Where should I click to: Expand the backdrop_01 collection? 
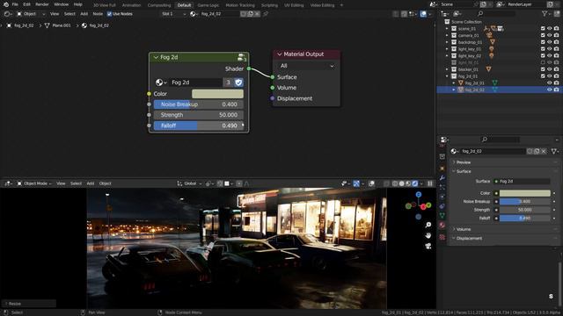447,42
